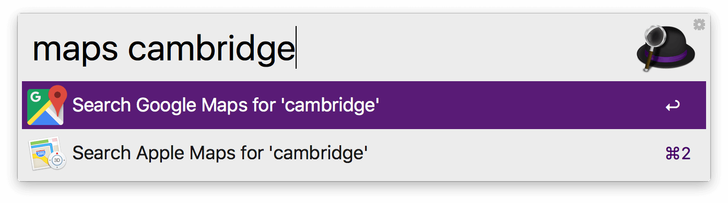Click the 3D compass badge on Apple Maps icon

[57, 160]
